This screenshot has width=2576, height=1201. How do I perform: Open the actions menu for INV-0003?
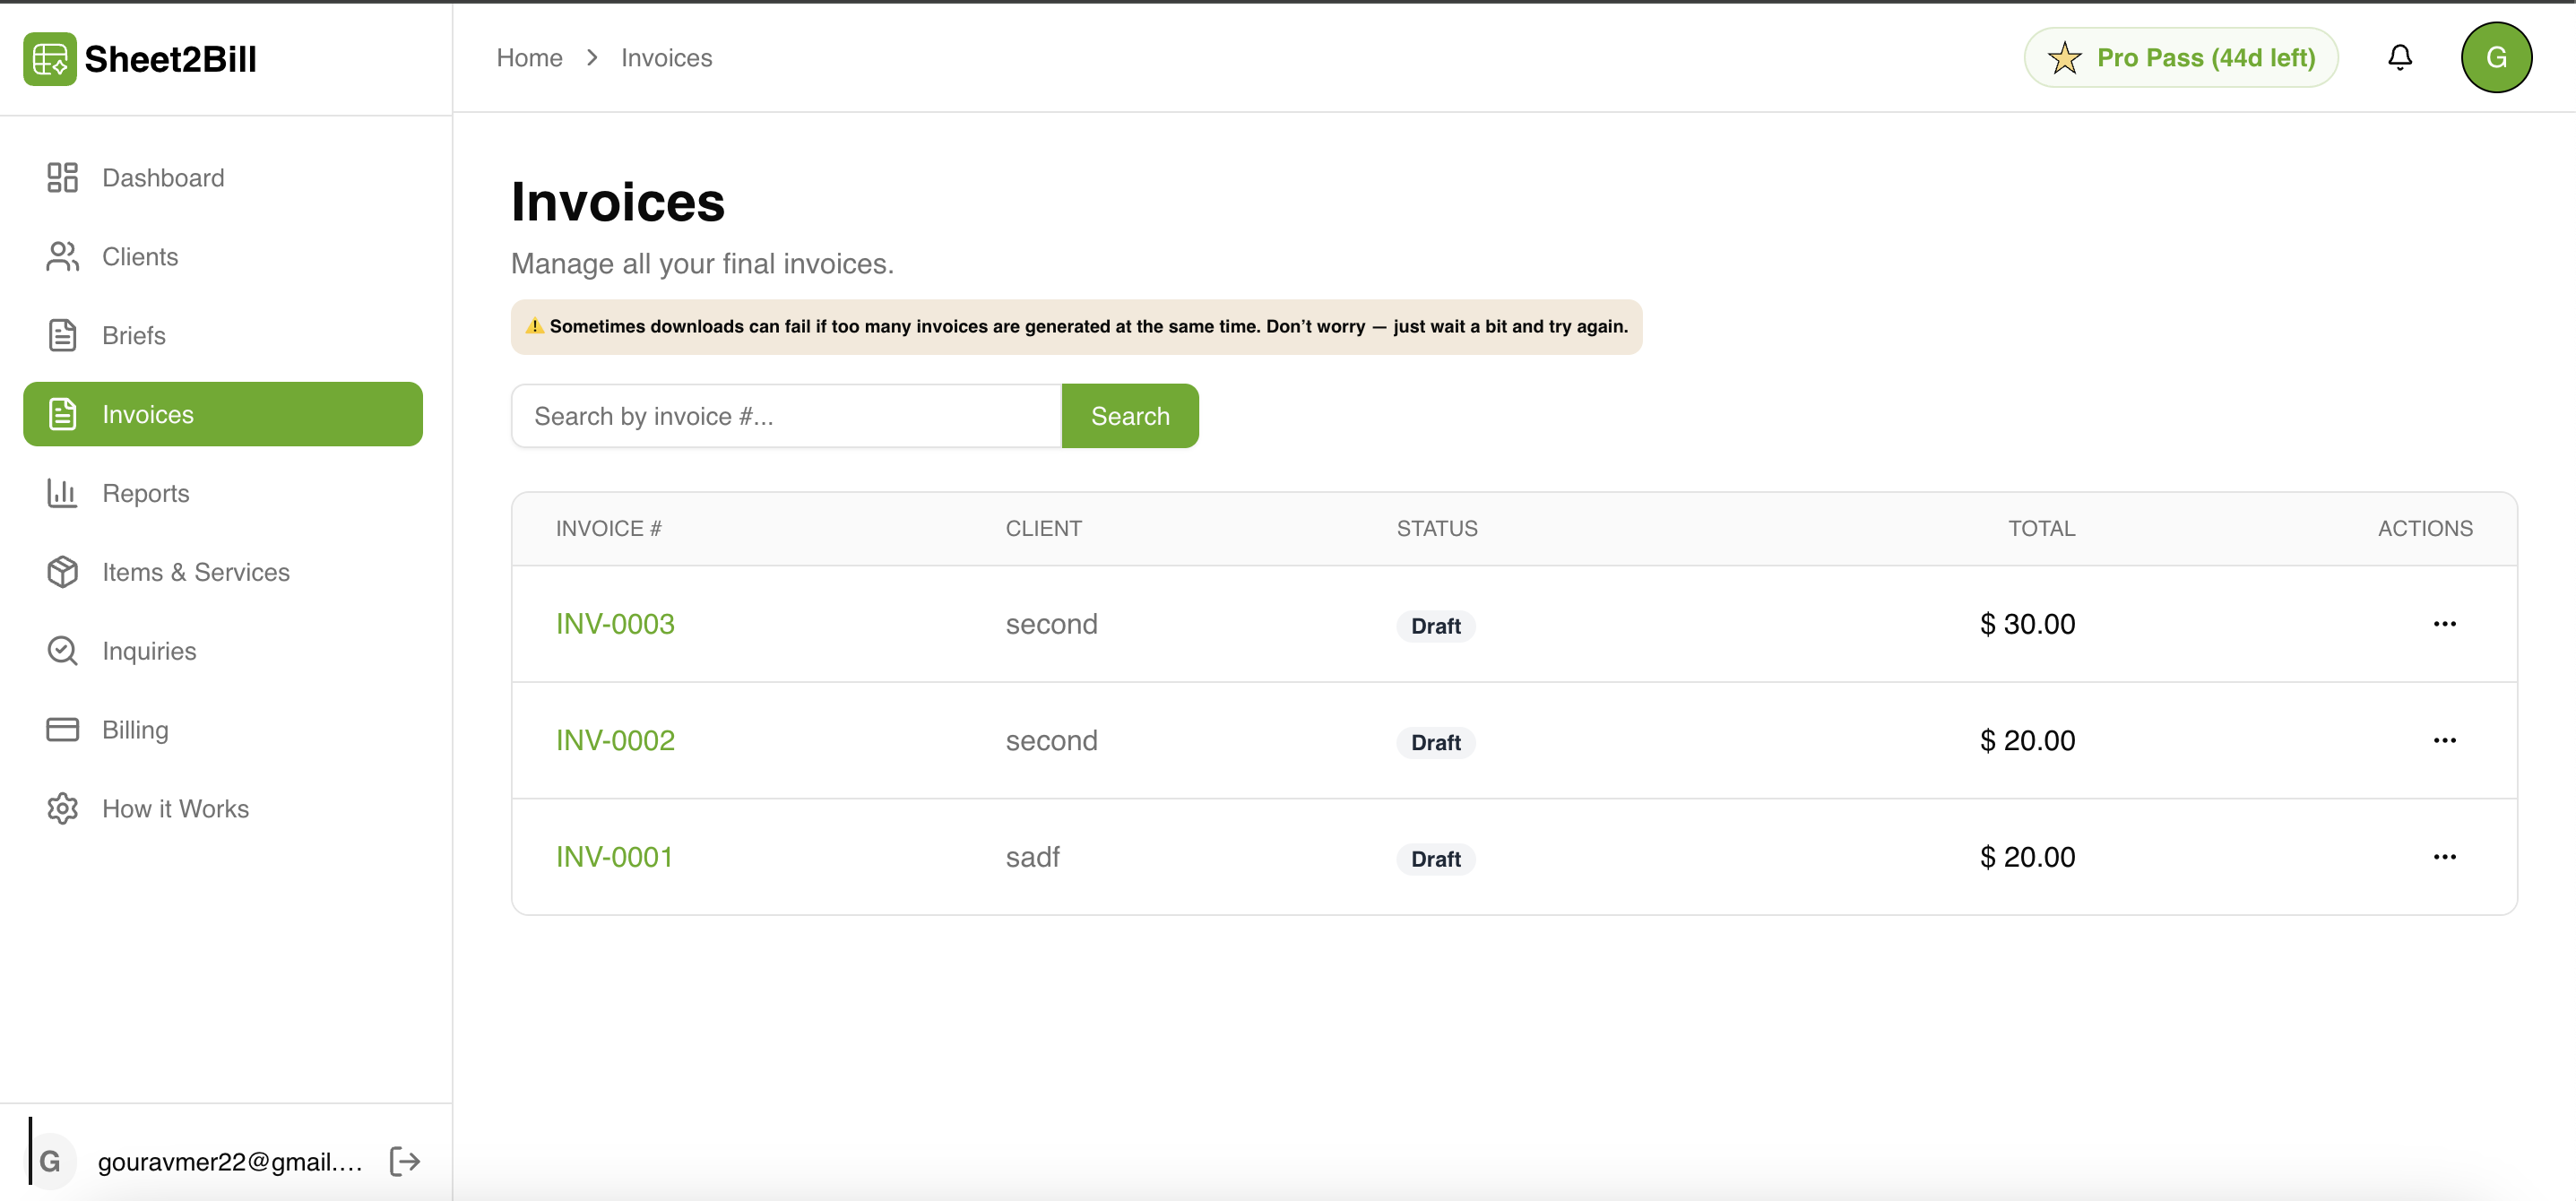coord(2445,623)
